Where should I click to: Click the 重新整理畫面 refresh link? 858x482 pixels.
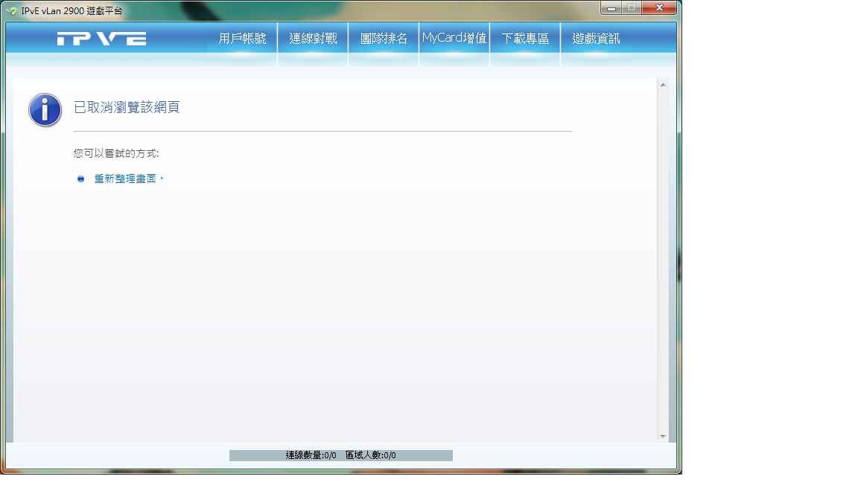[125, 179]
